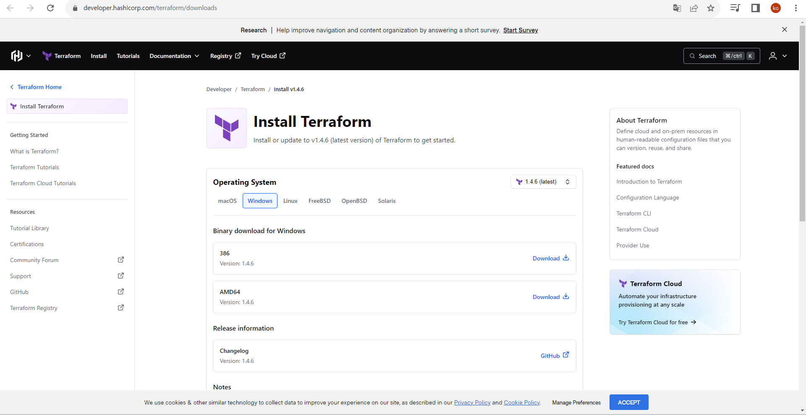Click the browser back arrow
Screen dimensions: 806x415
(x=10, y=8)
